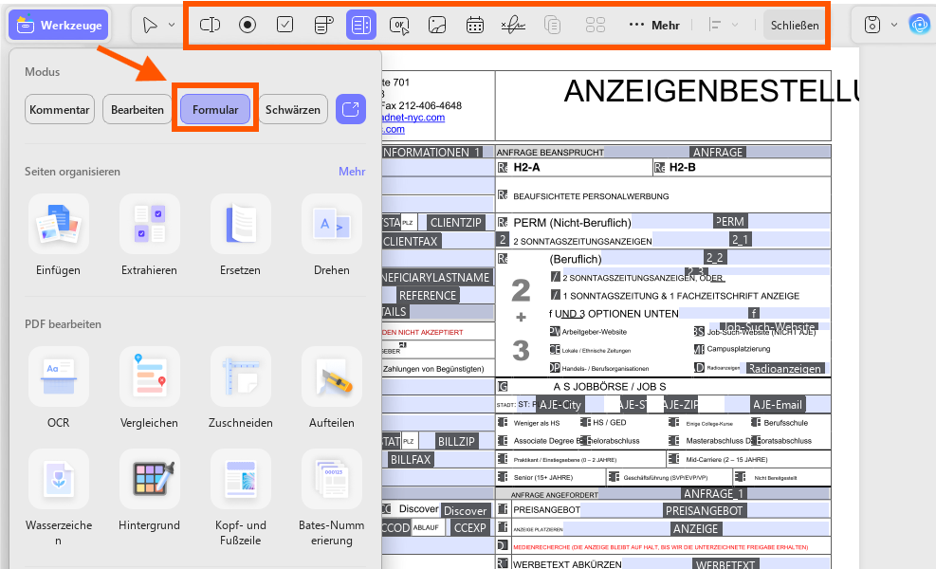Toggle the Berufsschule checkbox
Screen dimensions: 936x569
click(755, 423)
